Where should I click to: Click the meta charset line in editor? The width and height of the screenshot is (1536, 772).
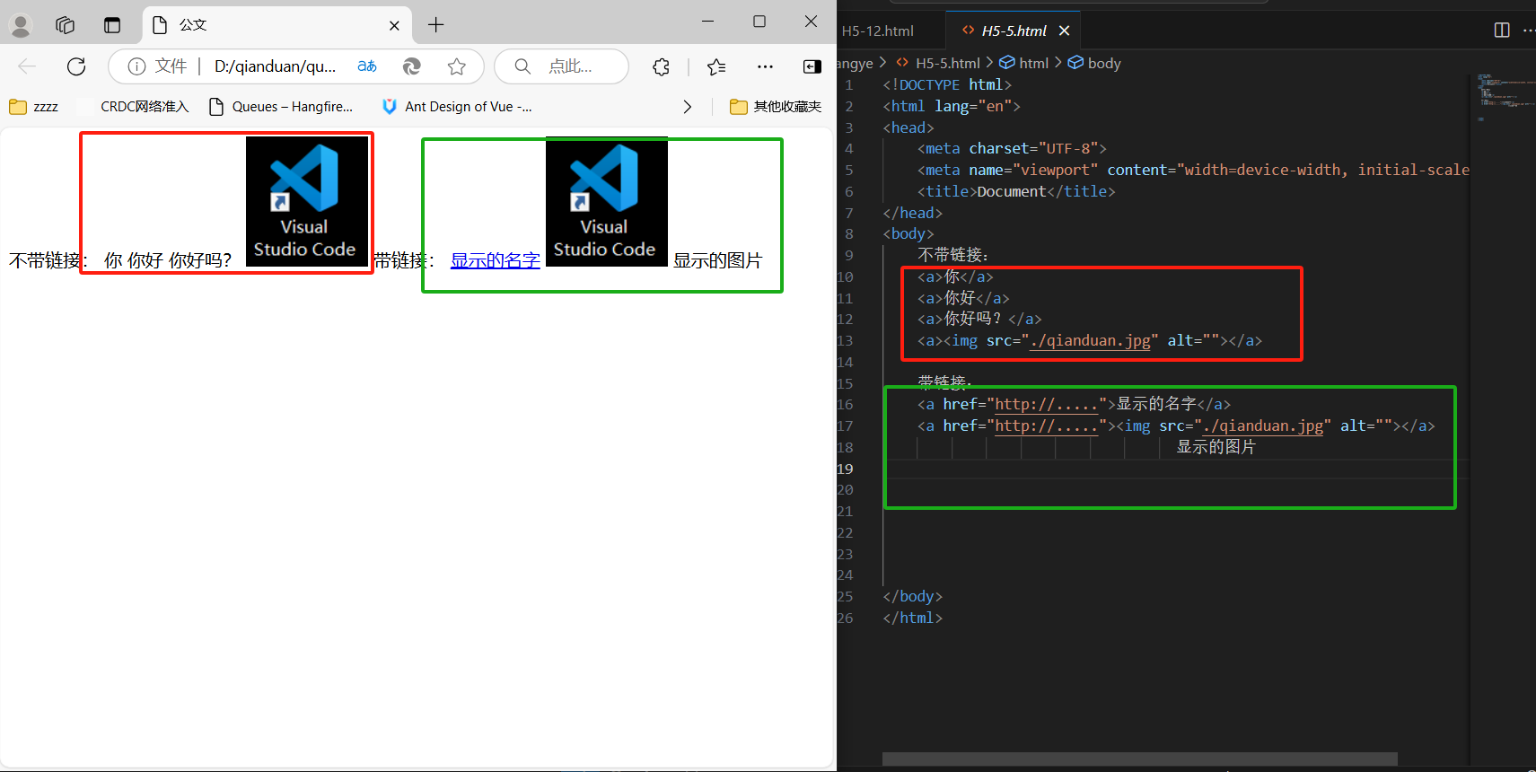(1012, 148)
